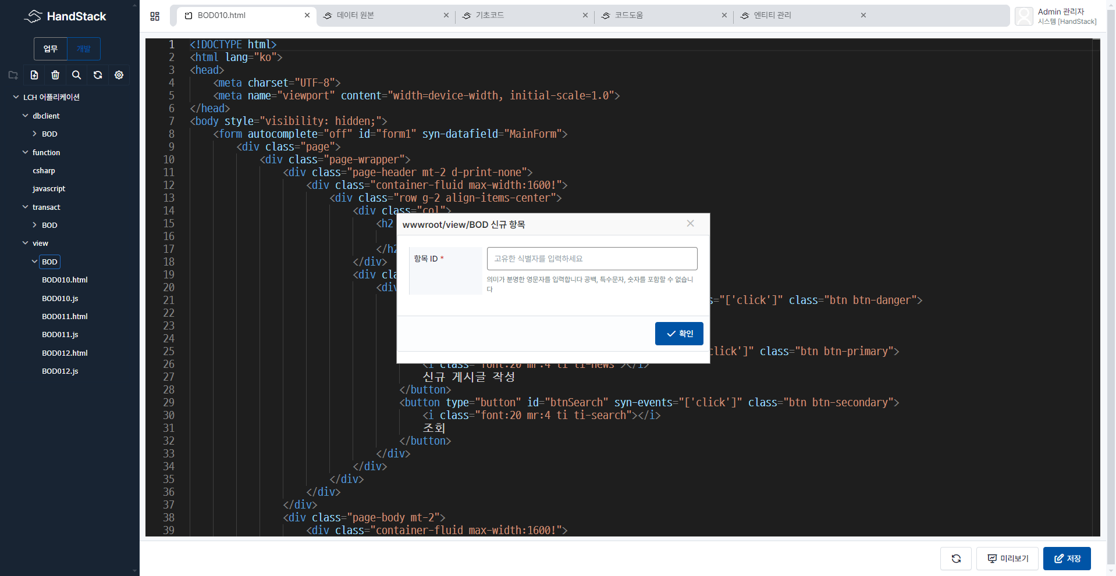Click the HandStack logo
The width and height of the screenshot is (1116, 576).
click(x=65, y=16)
